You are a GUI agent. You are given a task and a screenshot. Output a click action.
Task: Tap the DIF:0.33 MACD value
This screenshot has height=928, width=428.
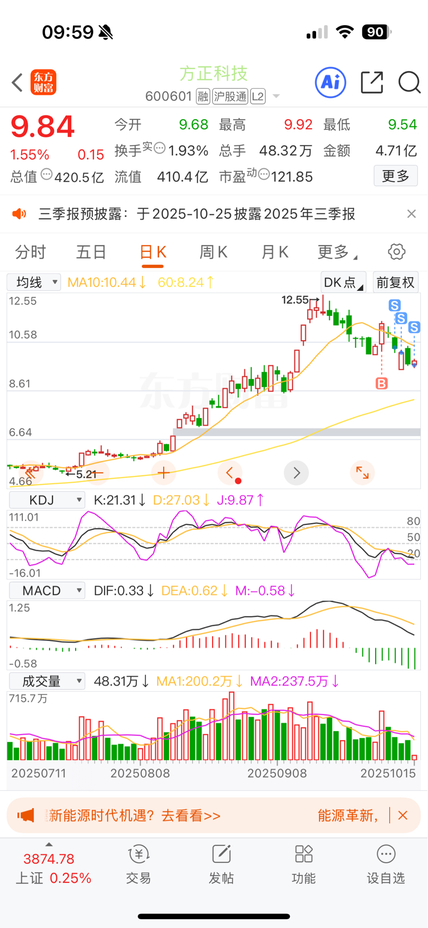click(124, 591)
